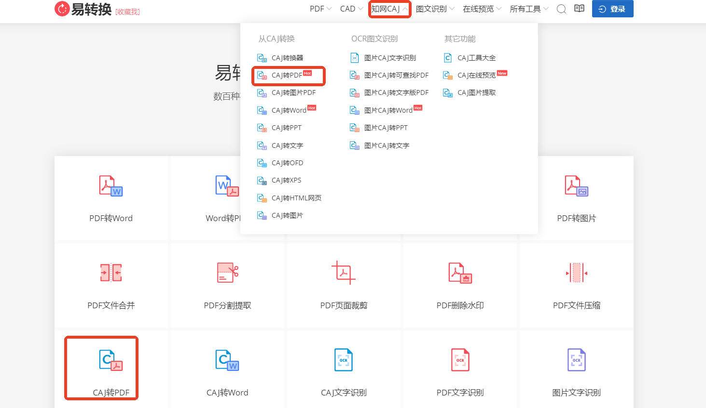Viewport: 706px width, 408px height.
Task: Choose CAJ转XPS in the menu
Action: click(x=286, y=180)
